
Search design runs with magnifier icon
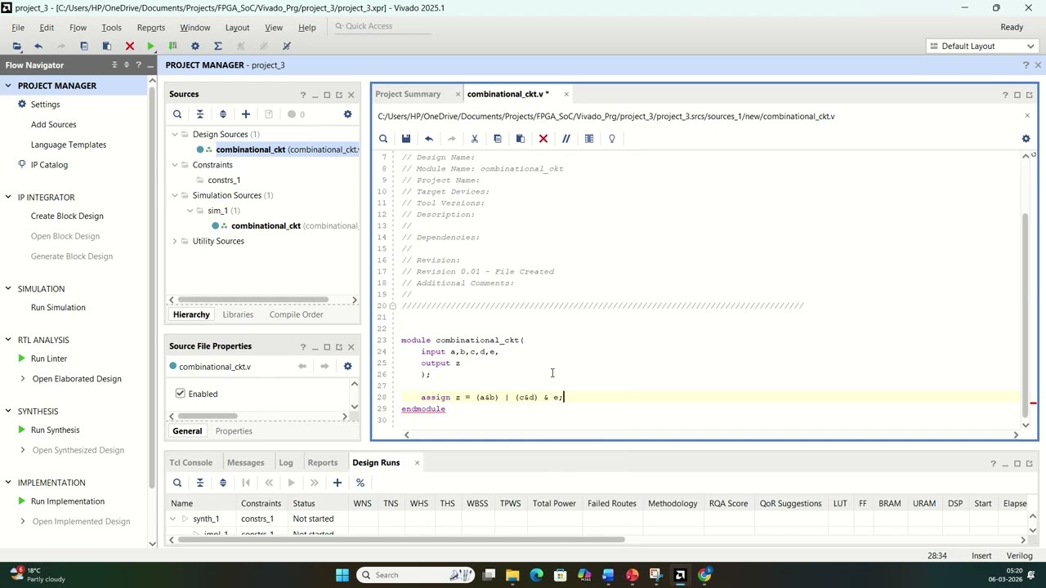pos(177,483)
